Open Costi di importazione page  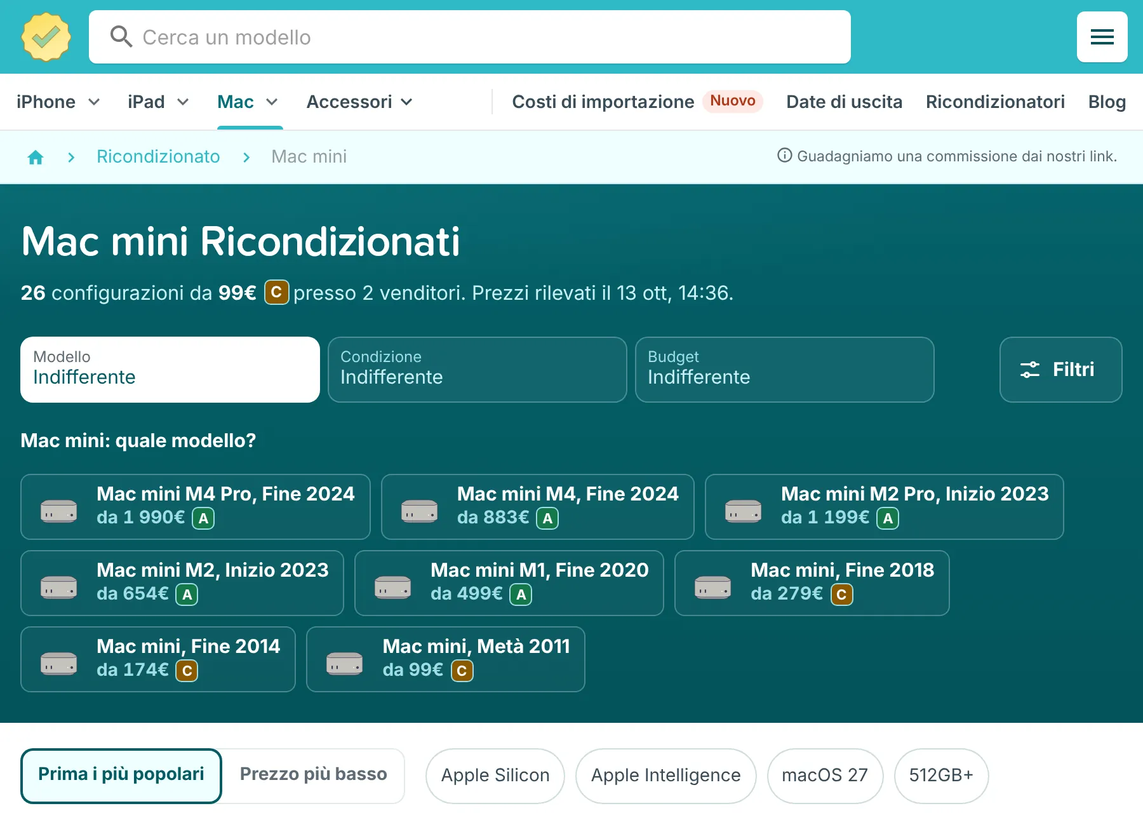(x=603, y=102)
